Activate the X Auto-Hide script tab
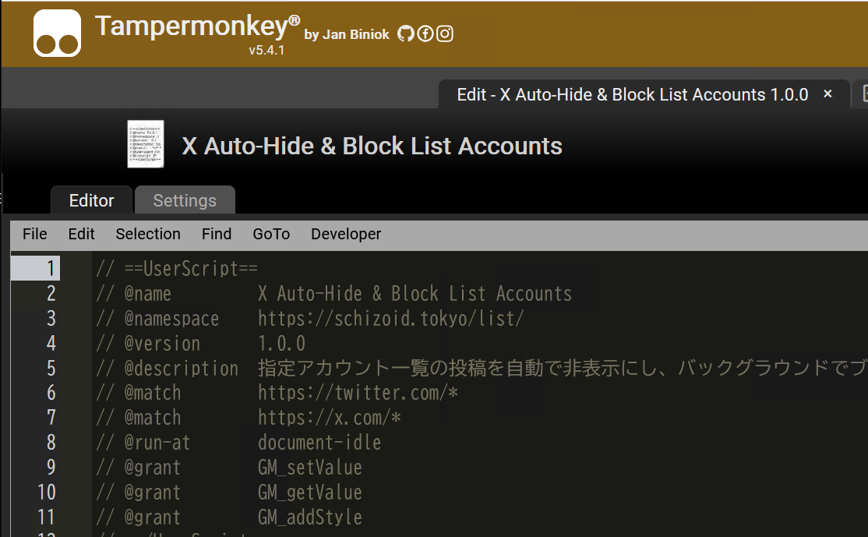868x537 pixels. coord(631,94)
